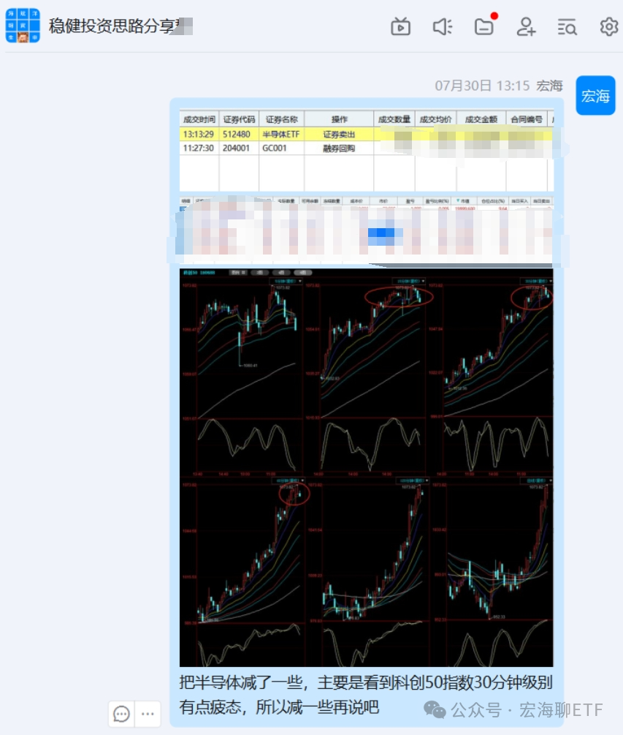Open the group files folder icon

[484, 27]
